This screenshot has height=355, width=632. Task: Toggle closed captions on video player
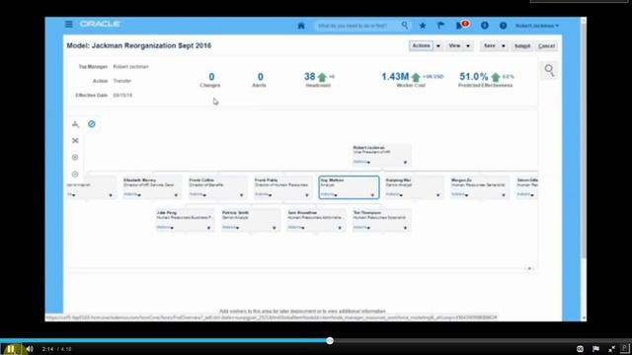[x=580, y=349]
